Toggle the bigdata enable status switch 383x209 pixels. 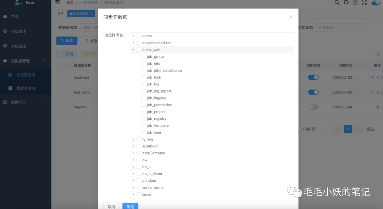313,107
